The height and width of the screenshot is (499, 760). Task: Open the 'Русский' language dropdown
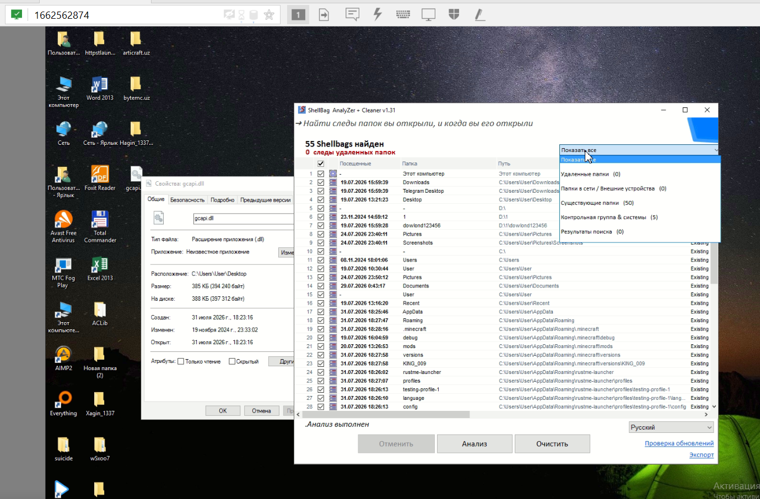[x=671, y=427]
